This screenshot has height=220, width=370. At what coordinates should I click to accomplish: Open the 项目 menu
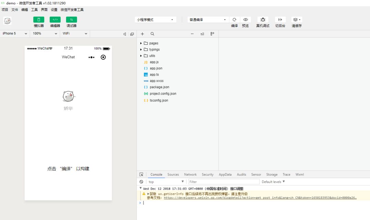(5, 10)
